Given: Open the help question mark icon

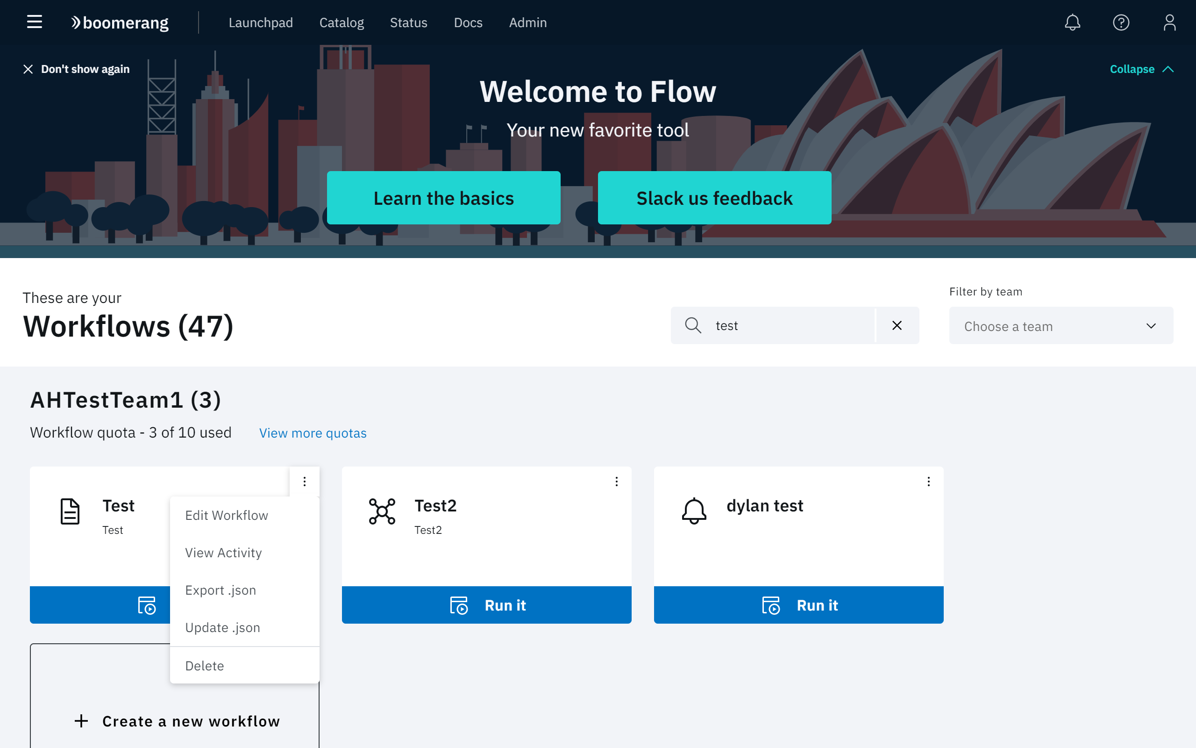Looking at the screenshot, I should [1121, 22].
